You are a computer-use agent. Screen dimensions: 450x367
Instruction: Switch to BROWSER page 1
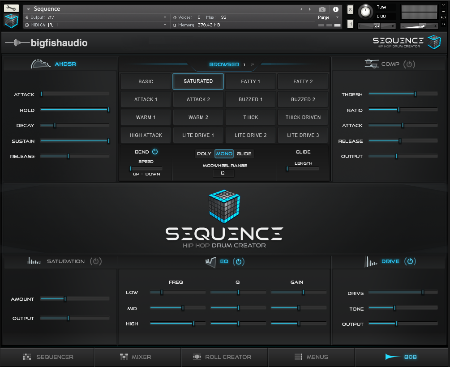click(244, 65)
